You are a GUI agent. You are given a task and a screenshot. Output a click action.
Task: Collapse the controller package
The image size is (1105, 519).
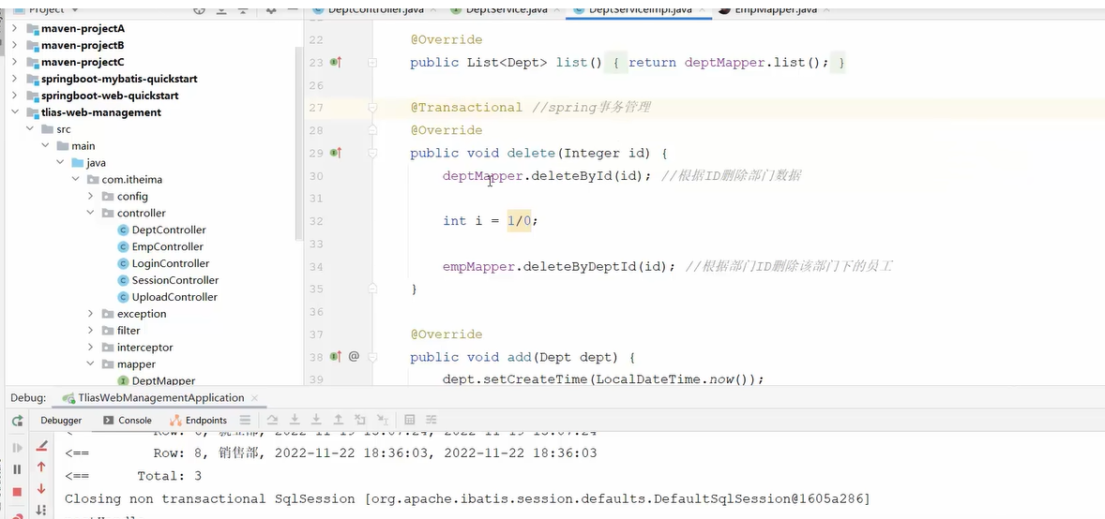(x=90, y=213)
